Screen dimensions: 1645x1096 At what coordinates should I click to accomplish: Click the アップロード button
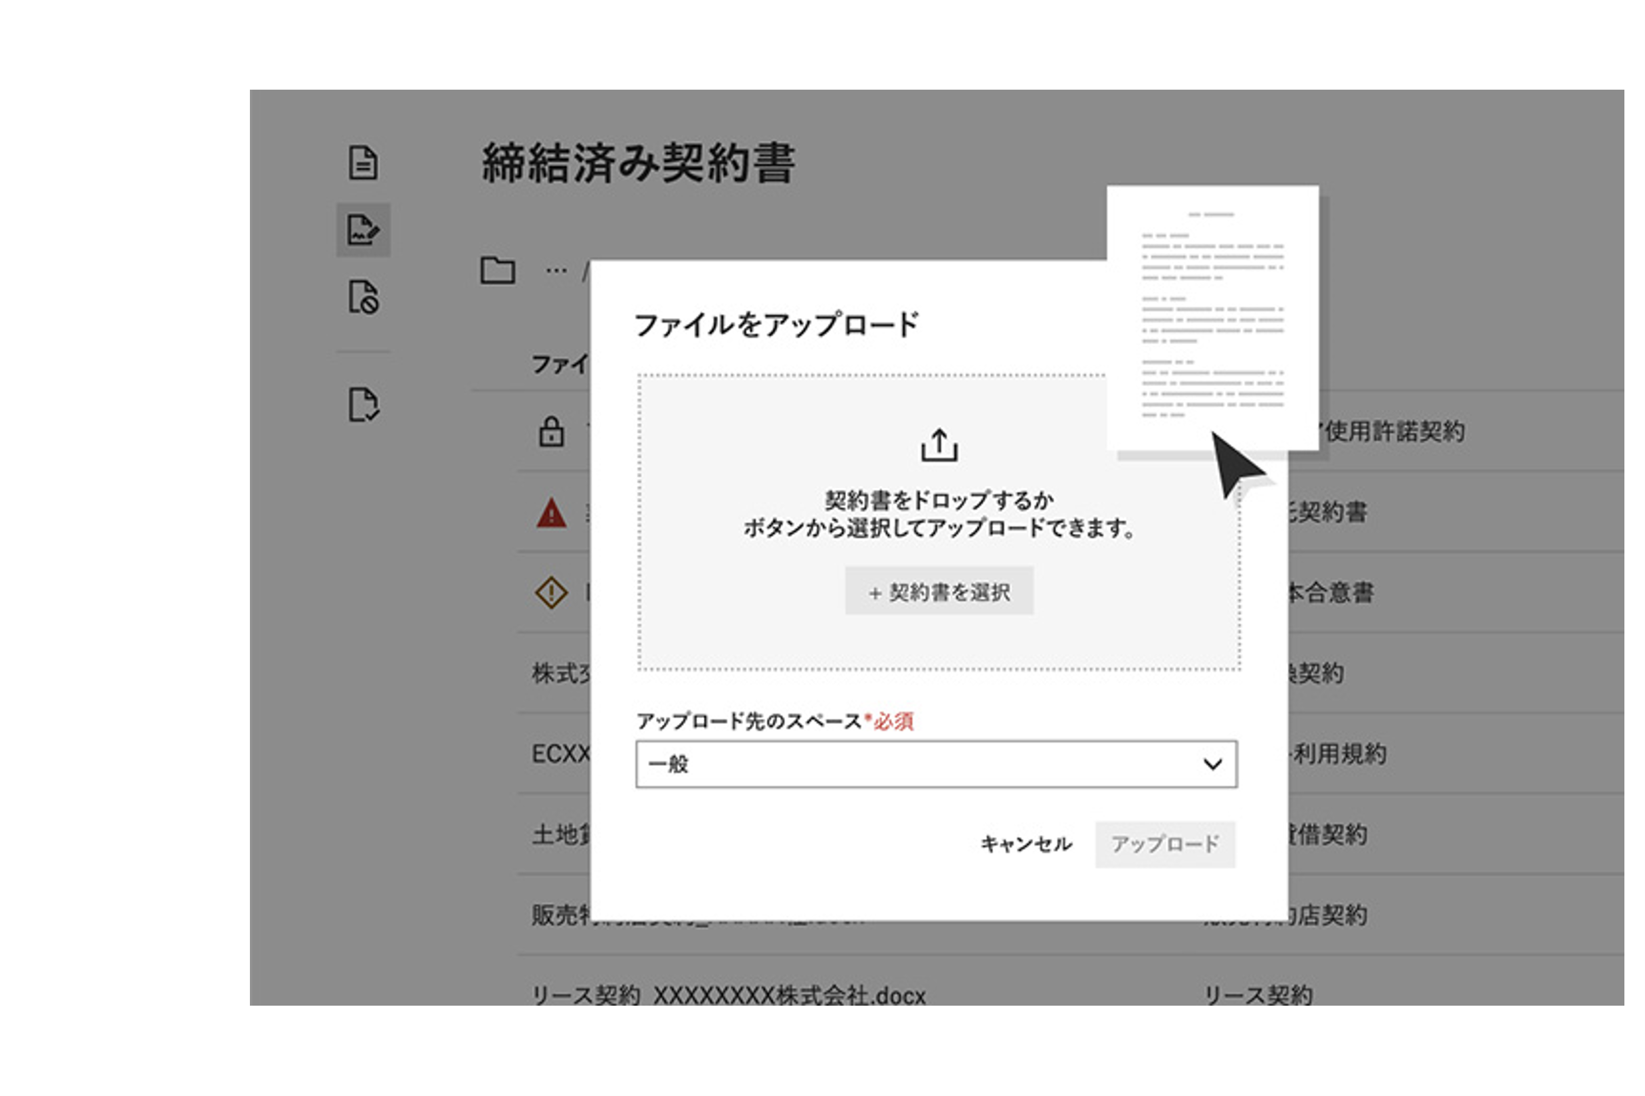tap(1164, 844)
